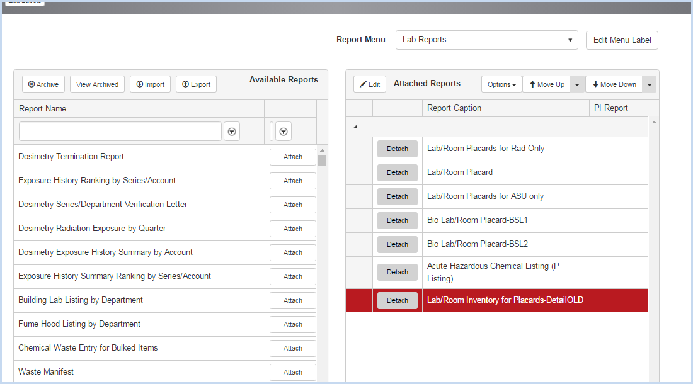This screenshot has width=693, height=384.
Task: Click the Move Up button
Action: [547, 84]
